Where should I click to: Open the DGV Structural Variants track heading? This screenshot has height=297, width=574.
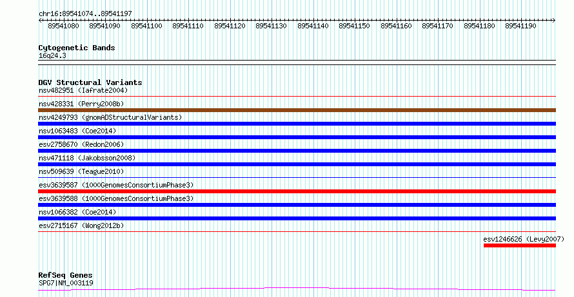(x=90, y=82)
